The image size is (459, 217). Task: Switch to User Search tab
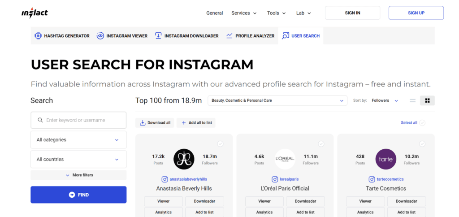tap(301, 36)
